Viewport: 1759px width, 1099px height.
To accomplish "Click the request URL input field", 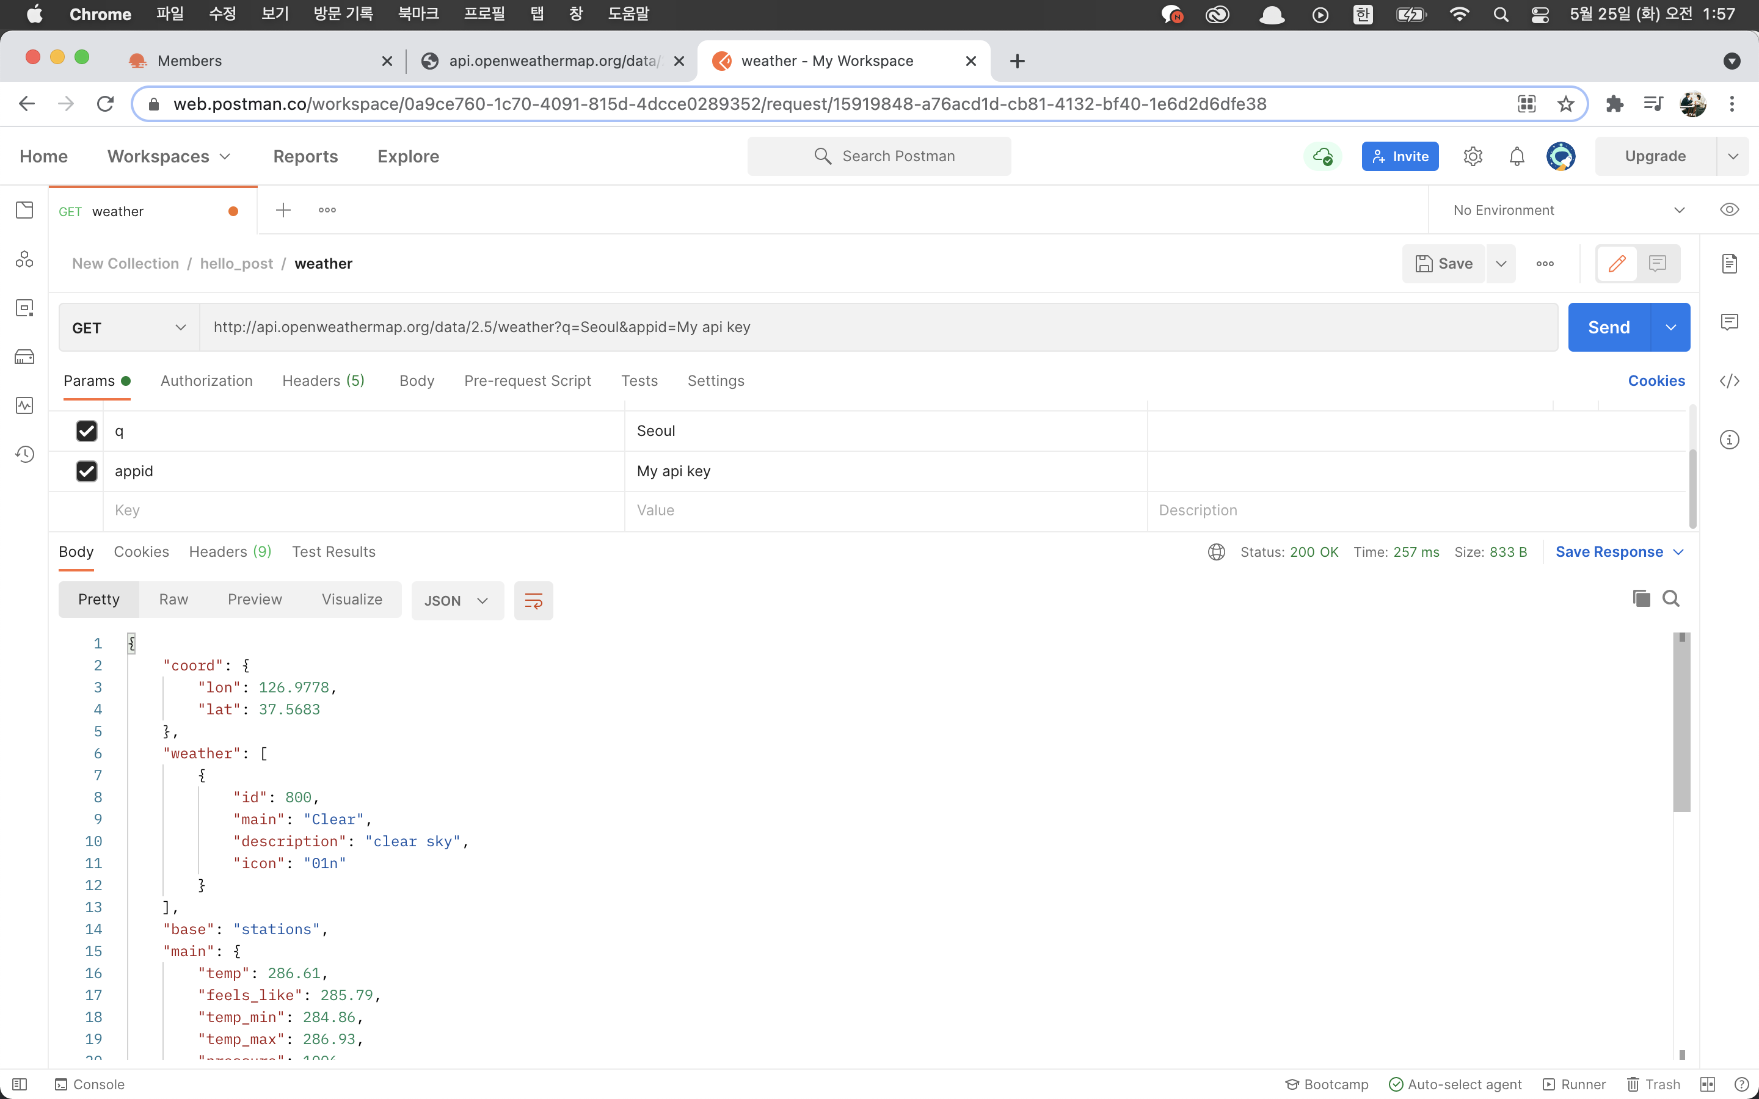I will (x=872, y=328).
